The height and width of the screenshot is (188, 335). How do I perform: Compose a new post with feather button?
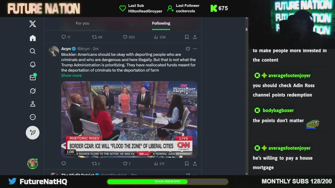(x=33, y=133)
